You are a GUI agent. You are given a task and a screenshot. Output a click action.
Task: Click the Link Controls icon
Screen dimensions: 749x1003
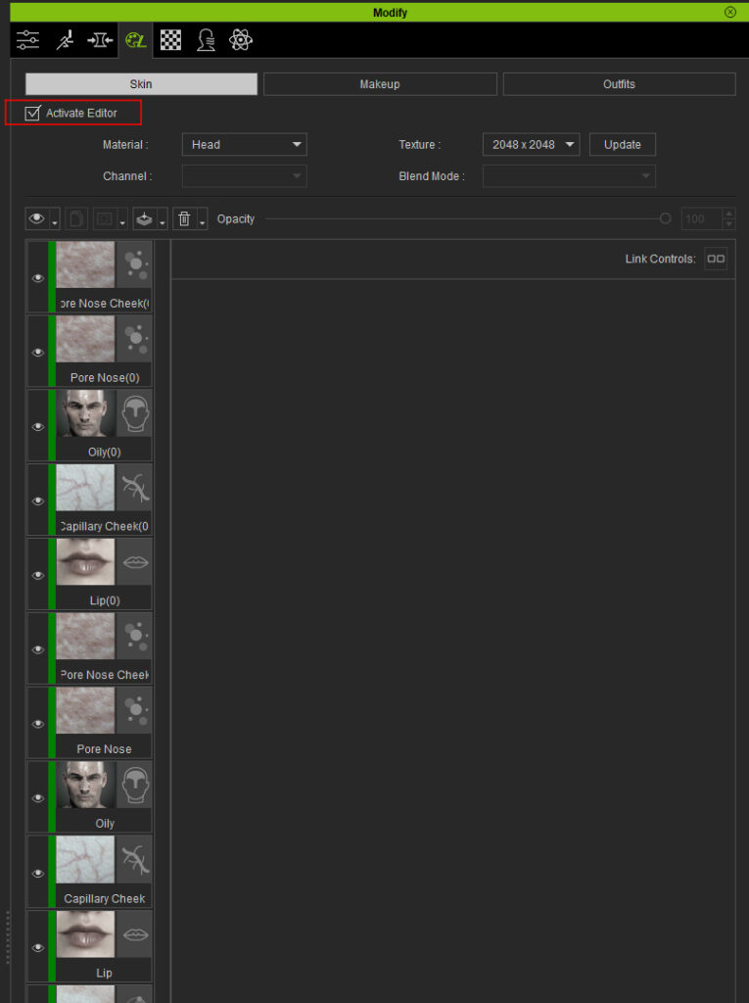tap(716, 259)
